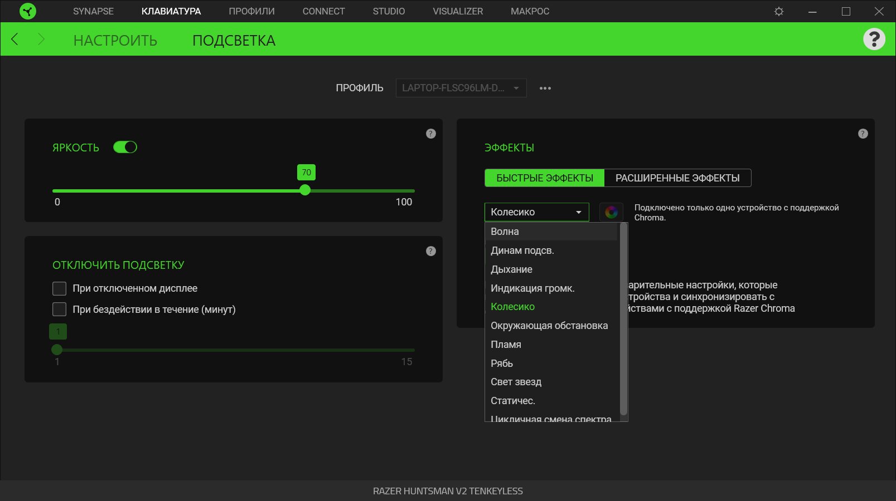Go back with the left arrow
Viewport: 896px width, 501px height.
coord(15,39)
